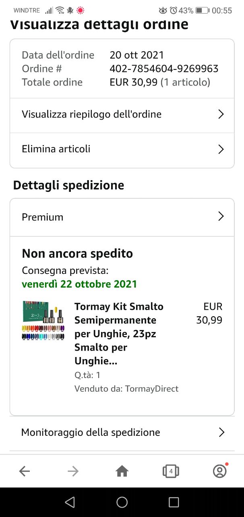Viewport: 244px width, 517px height.
Task: Tap Android back triangle button
Action: coord(70,502)
